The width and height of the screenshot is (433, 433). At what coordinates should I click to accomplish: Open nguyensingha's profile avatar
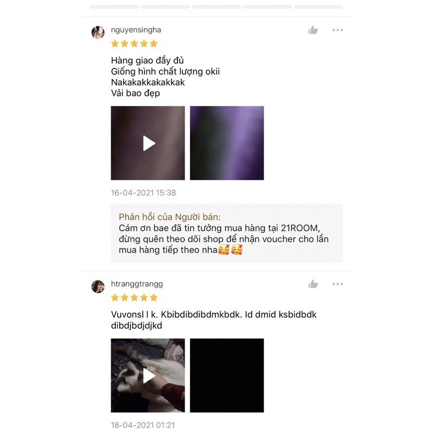(98, 32)
